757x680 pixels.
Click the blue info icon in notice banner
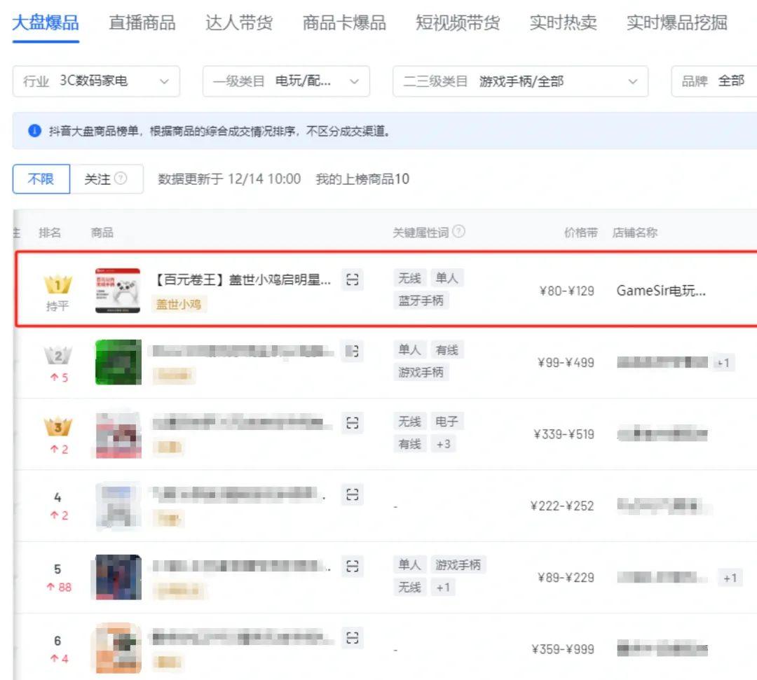tap(35, 131)
